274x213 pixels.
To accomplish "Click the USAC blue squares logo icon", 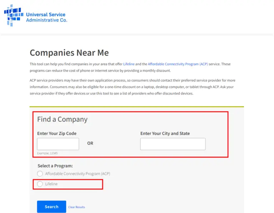I will (14, 15).
